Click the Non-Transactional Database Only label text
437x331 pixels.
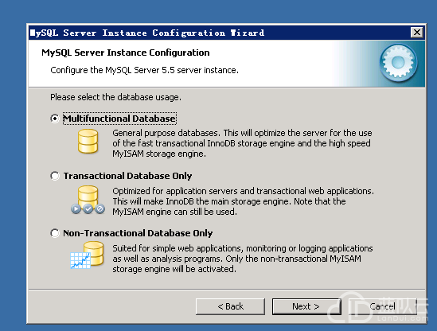[x=138, y=233]
